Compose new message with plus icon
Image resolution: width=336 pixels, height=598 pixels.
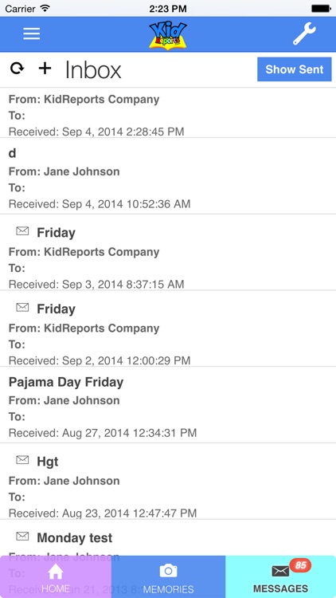(45, 69)
